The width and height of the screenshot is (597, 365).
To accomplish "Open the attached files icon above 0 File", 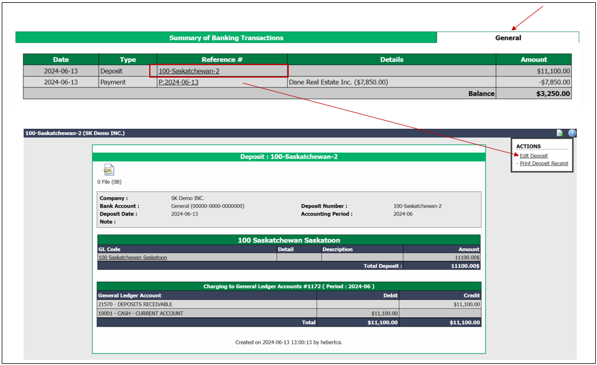I will coord(109,170).
